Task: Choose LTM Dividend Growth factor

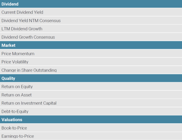Action: click(x=22, y=29)
